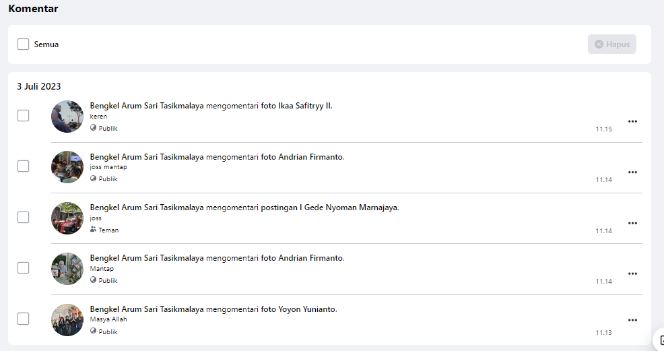Check the Semua select-all checkbox

point(24,44)
